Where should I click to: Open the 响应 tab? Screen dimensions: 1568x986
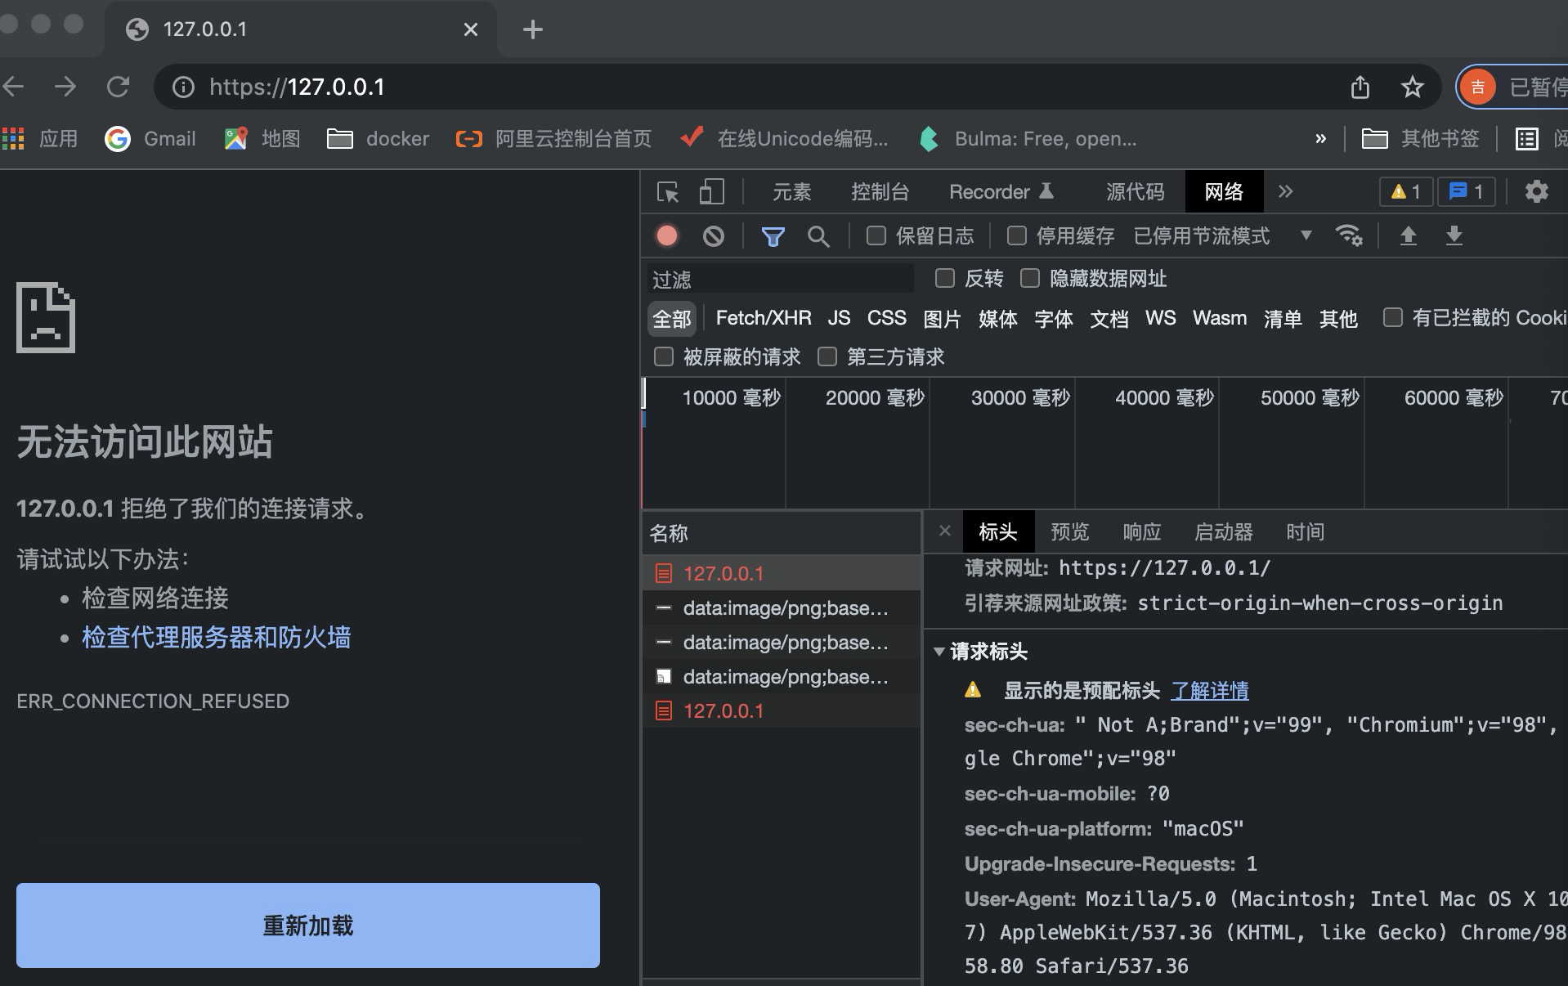tap(1141, 532)
